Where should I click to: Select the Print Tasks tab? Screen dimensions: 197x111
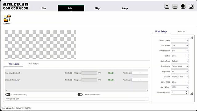(13, 64)
